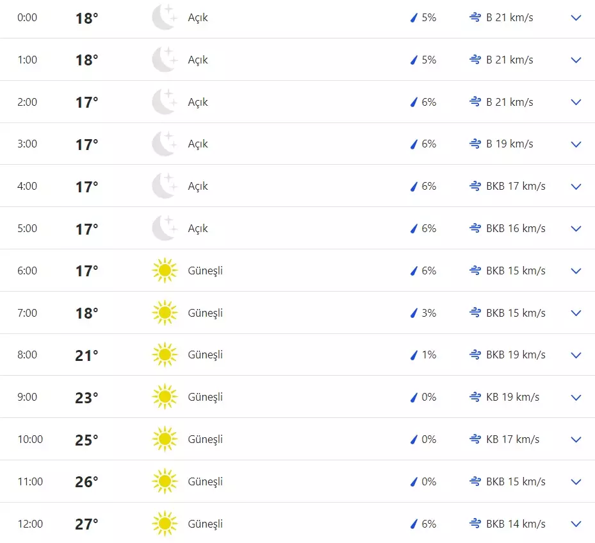Open details for the 5:00 forecast
595x543 pixels.
pos(576,229)
